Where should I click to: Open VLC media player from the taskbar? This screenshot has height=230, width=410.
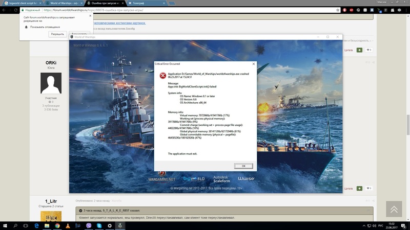tap(68, 226)
